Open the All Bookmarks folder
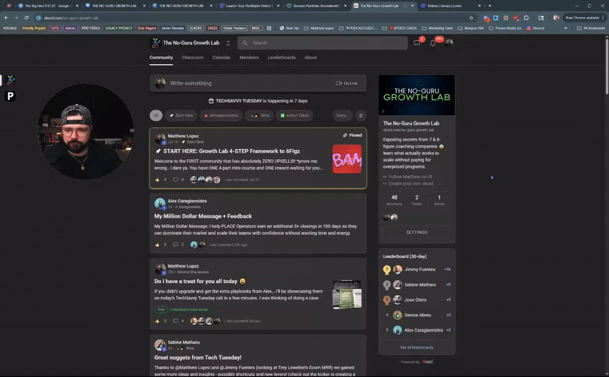609x377 pixels. tap(591, 29)
